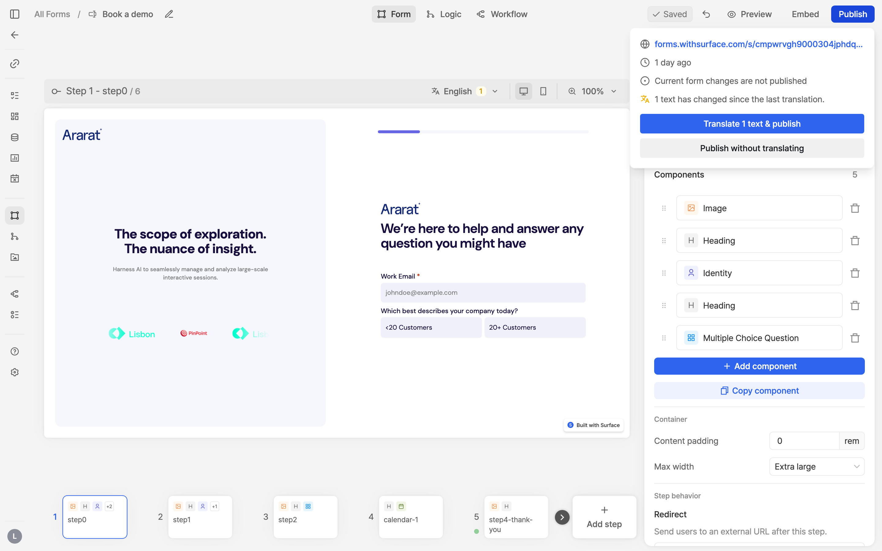Click the Work Email input field
Screen dimensions: 882x551
(483, 293)
